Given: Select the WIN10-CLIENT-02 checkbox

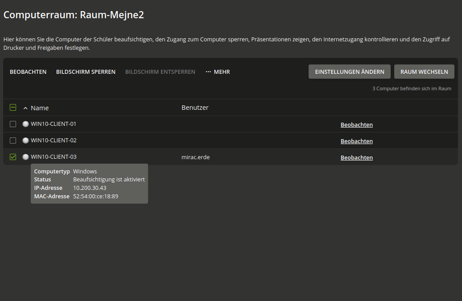Looking at the screenshot, I should tap(13, 140).
